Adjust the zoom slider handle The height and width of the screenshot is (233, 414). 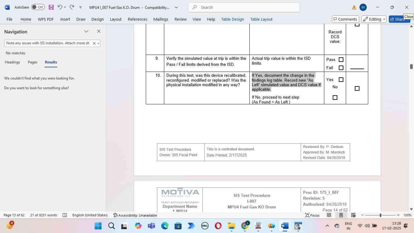[380, 215]
